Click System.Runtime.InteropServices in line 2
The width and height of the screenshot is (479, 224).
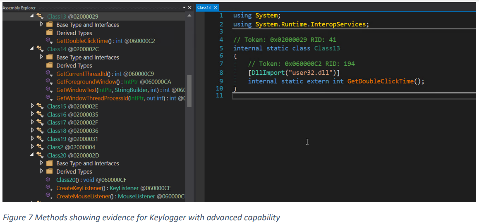click(x=310, y=24)
